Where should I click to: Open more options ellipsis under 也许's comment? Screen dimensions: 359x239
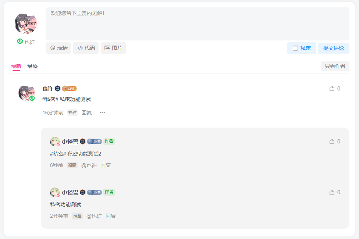(102, 113)
